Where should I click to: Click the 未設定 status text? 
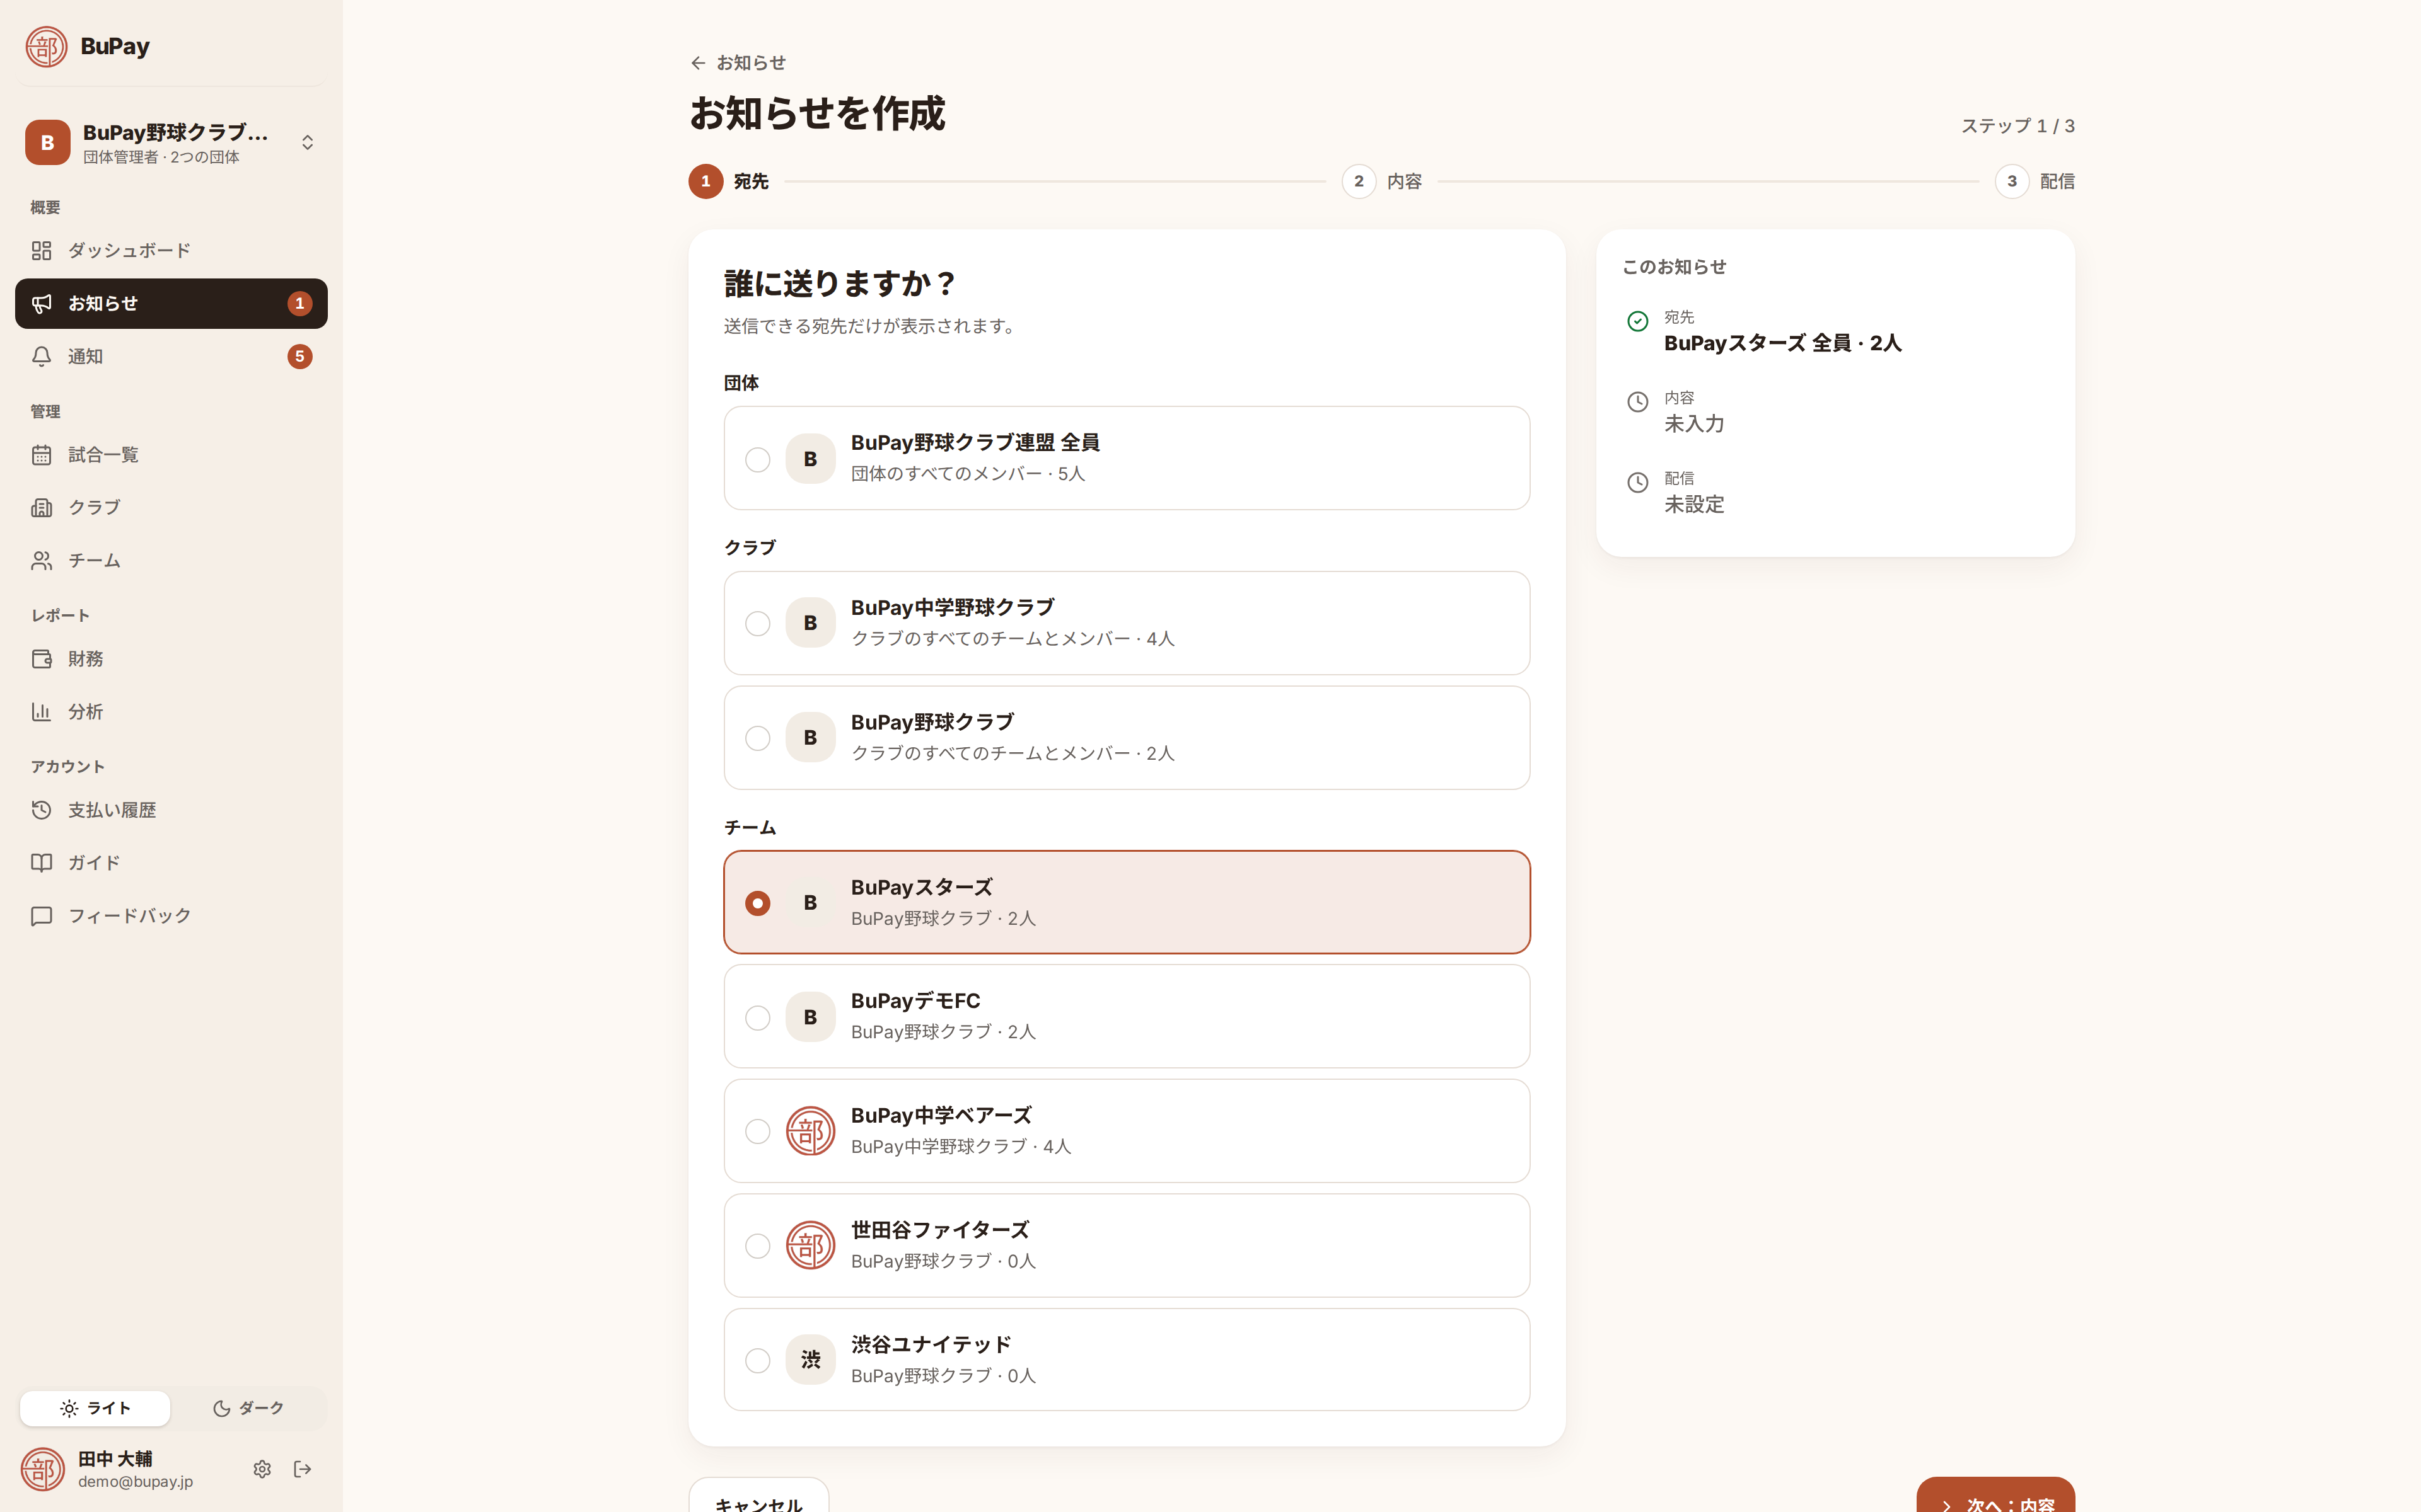(1693, 505)
